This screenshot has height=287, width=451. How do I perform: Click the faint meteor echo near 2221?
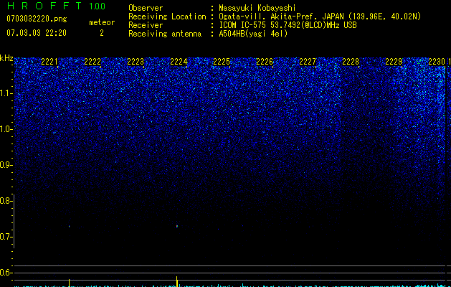[69, 226]
